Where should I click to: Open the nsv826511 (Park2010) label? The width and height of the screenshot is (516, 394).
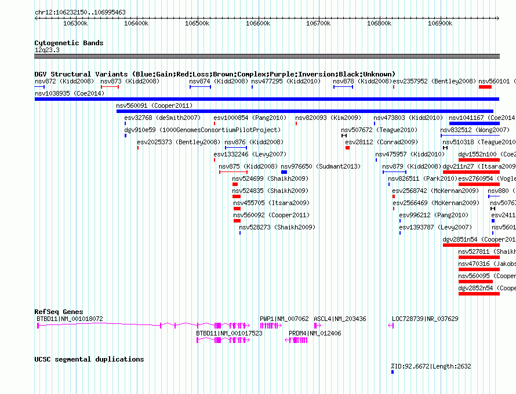point(423,178)
